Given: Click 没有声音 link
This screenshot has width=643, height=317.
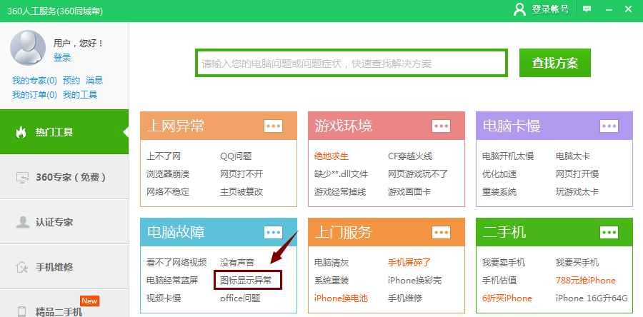Looking at the screenshot, I should pyautogui.click(x=237, y=263).
